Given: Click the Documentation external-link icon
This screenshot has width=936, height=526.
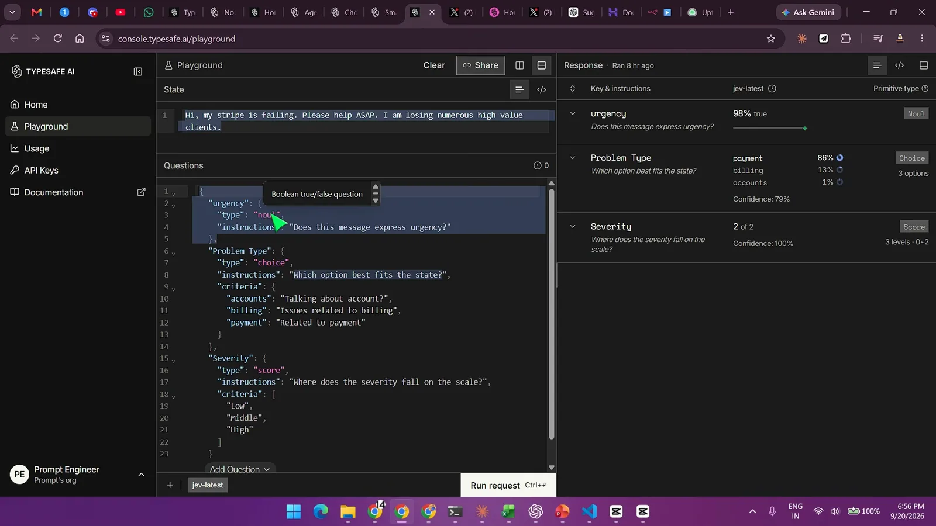Looking at the screenshot, I should pos(141,192).
